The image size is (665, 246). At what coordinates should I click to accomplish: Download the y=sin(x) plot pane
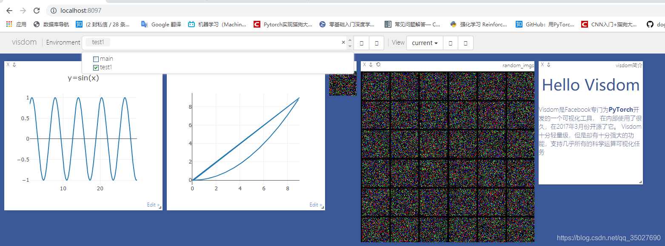[14, 65]
